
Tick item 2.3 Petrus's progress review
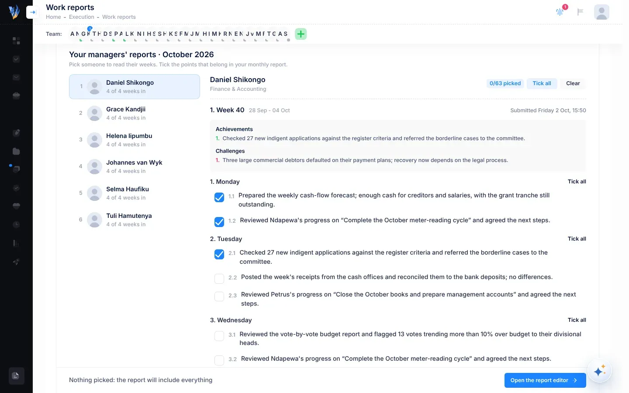tap(219, 296)
